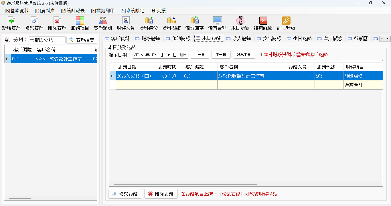Click the 金額合計 total cell
Image resolution: width=391 pixels, height=206 pixels.
363,85
